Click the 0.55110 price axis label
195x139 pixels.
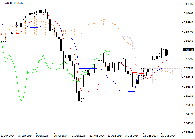click(x=188, y=105)
